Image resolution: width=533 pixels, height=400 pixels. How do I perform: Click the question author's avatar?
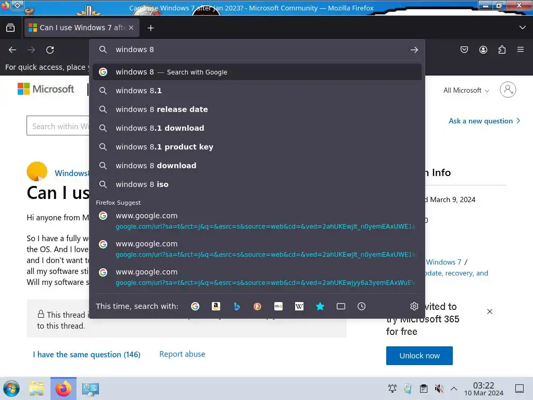37,171
